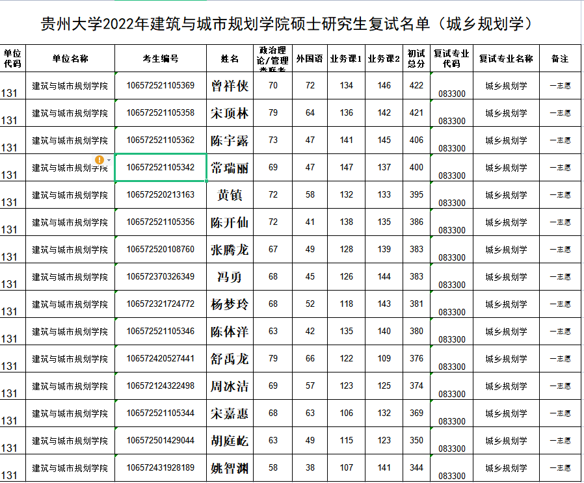Click exam number 106572501429044
The height and width of the screenshot is (483, 584).
coord(161,441)
